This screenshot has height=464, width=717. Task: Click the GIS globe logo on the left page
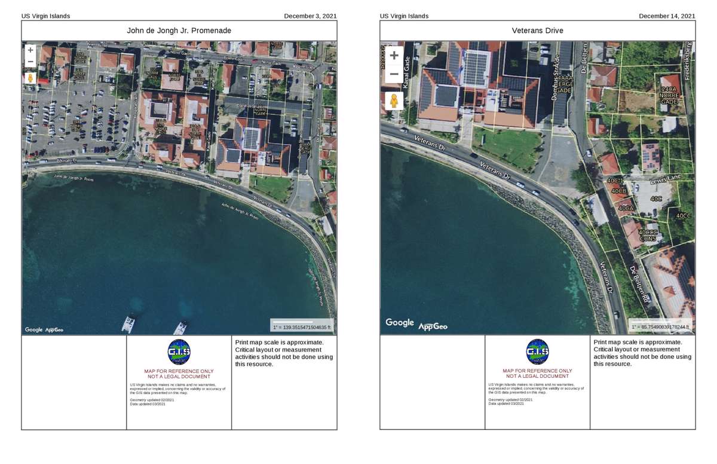point(179,352)
